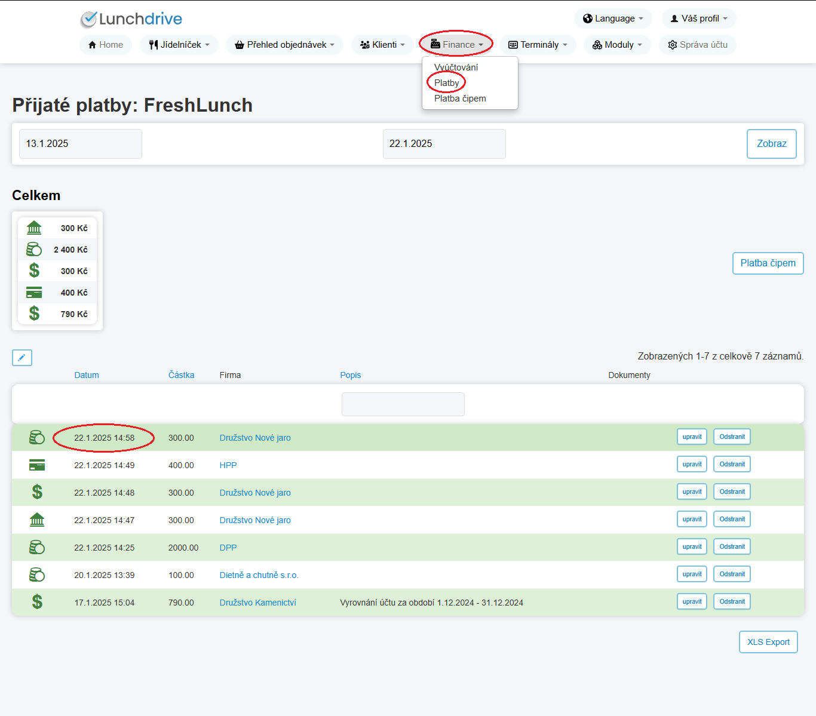Click the 2000.00 amount cell
This screenshot has width=816, height=716.
tap(183, 548)
